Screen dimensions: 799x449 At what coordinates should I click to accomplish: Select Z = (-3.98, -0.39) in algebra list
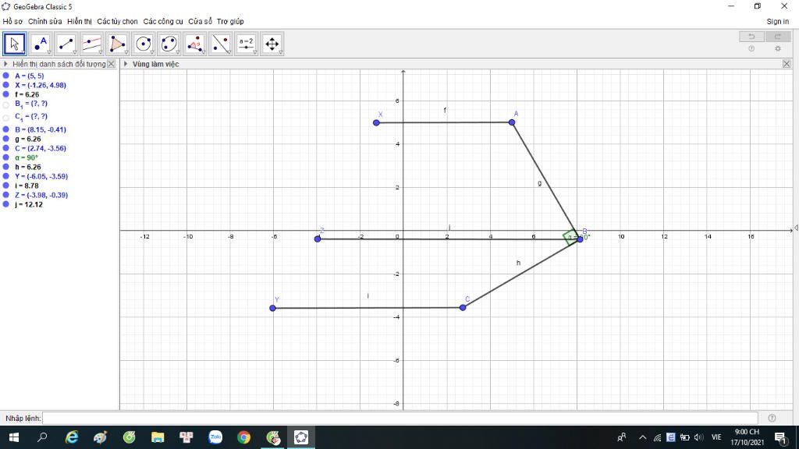click(x=41, y=195)
